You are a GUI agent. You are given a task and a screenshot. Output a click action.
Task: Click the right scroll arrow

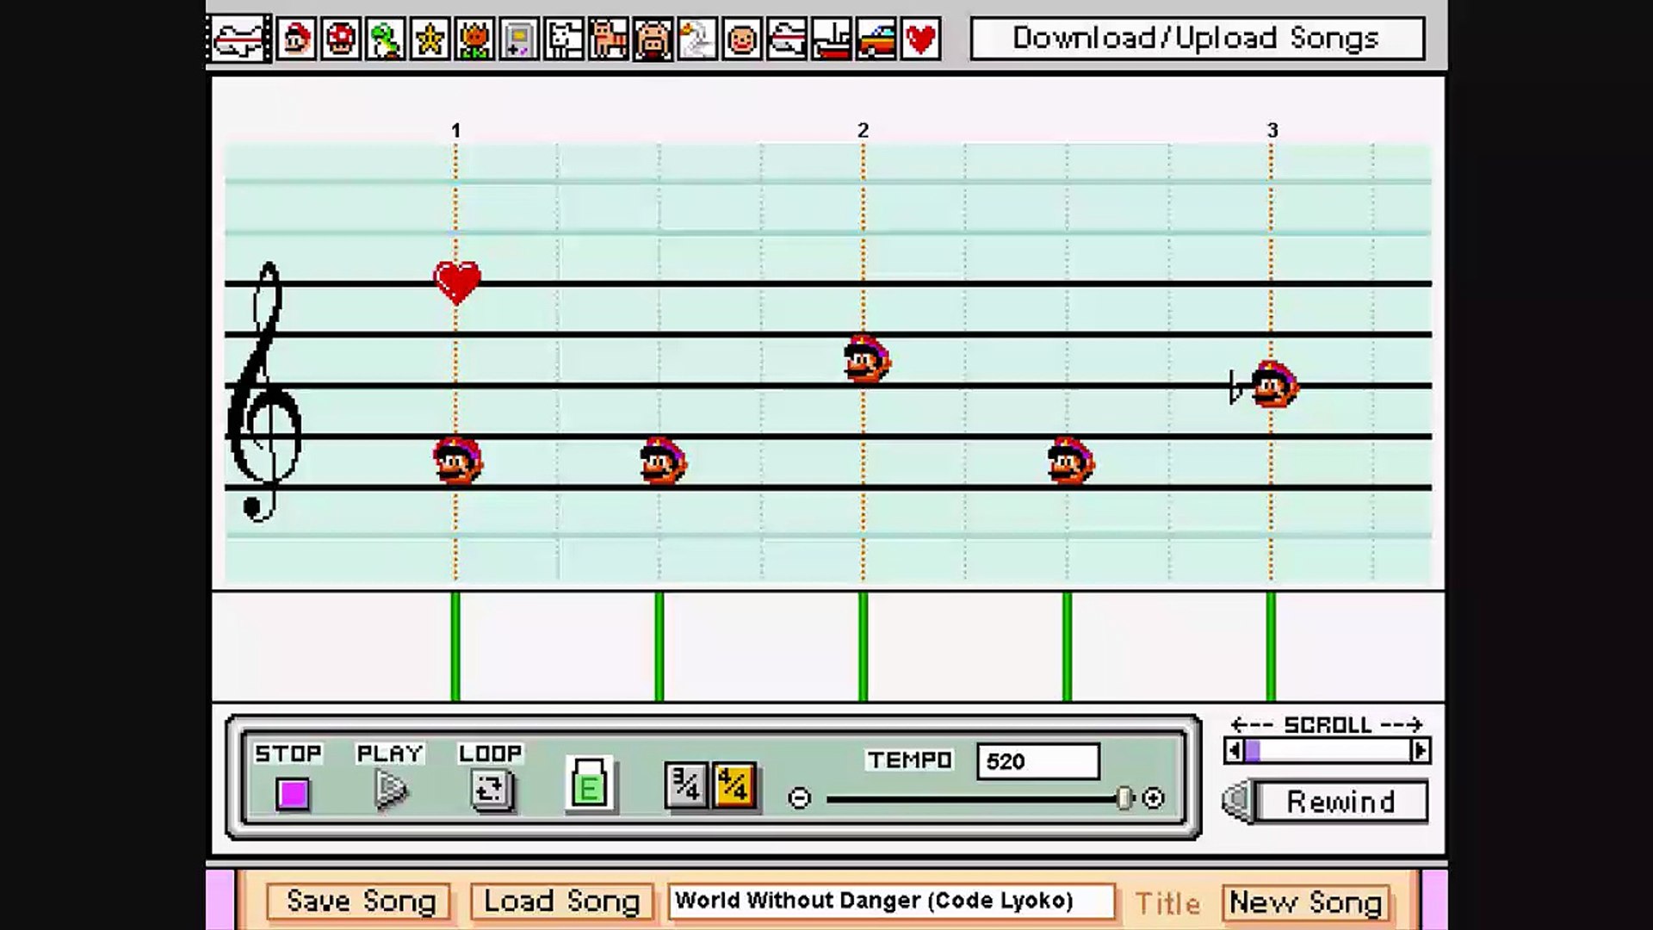[x=1421, y=751]
